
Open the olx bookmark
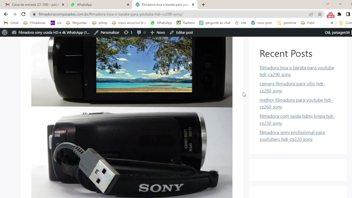point(56,23)
